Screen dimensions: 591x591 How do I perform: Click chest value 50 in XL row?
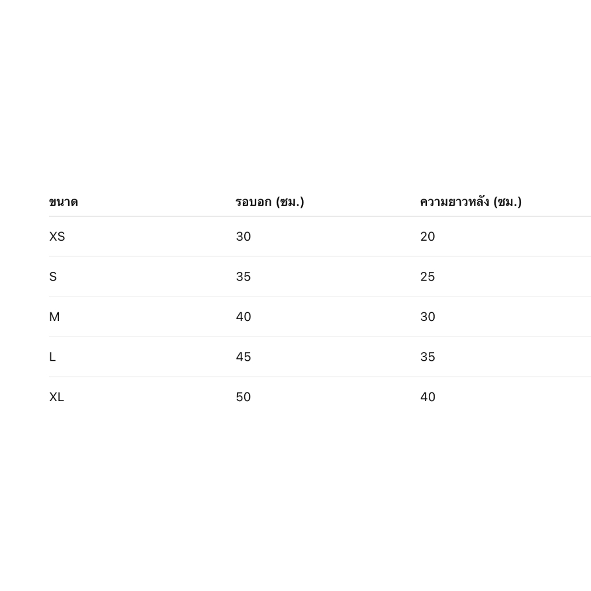pyautogui.click(x=243, y=397)
